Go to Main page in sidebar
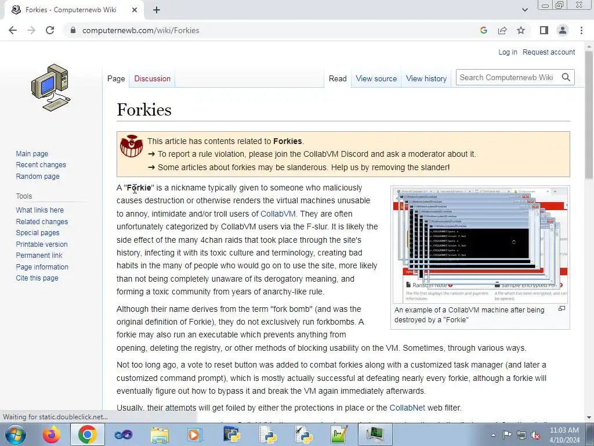This screenshot has height=446, width=594. tap(32, 153)
